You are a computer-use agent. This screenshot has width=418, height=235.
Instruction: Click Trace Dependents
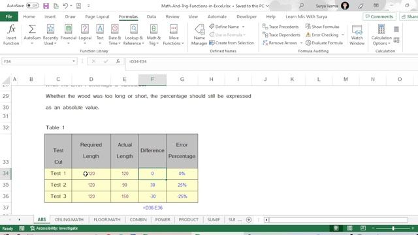(x=281, y=35)
